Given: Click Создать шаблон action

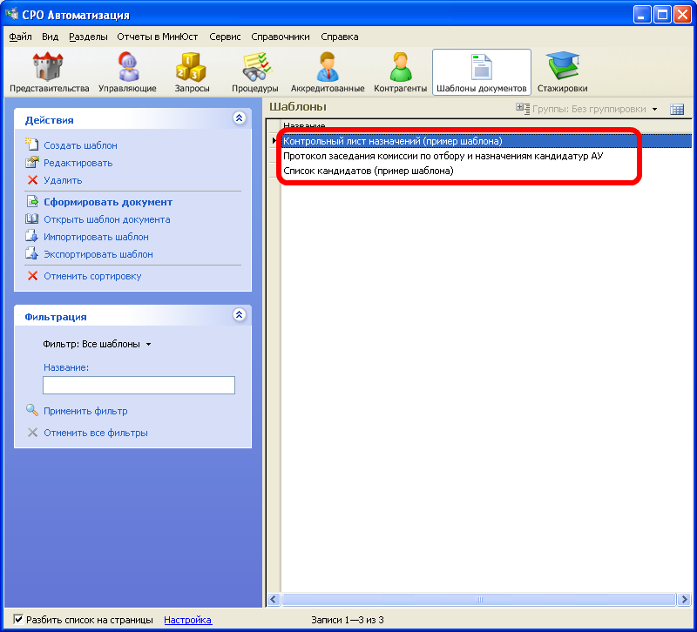Looking at the screenshot, I should pyautogui.click(x=80, y=145).
